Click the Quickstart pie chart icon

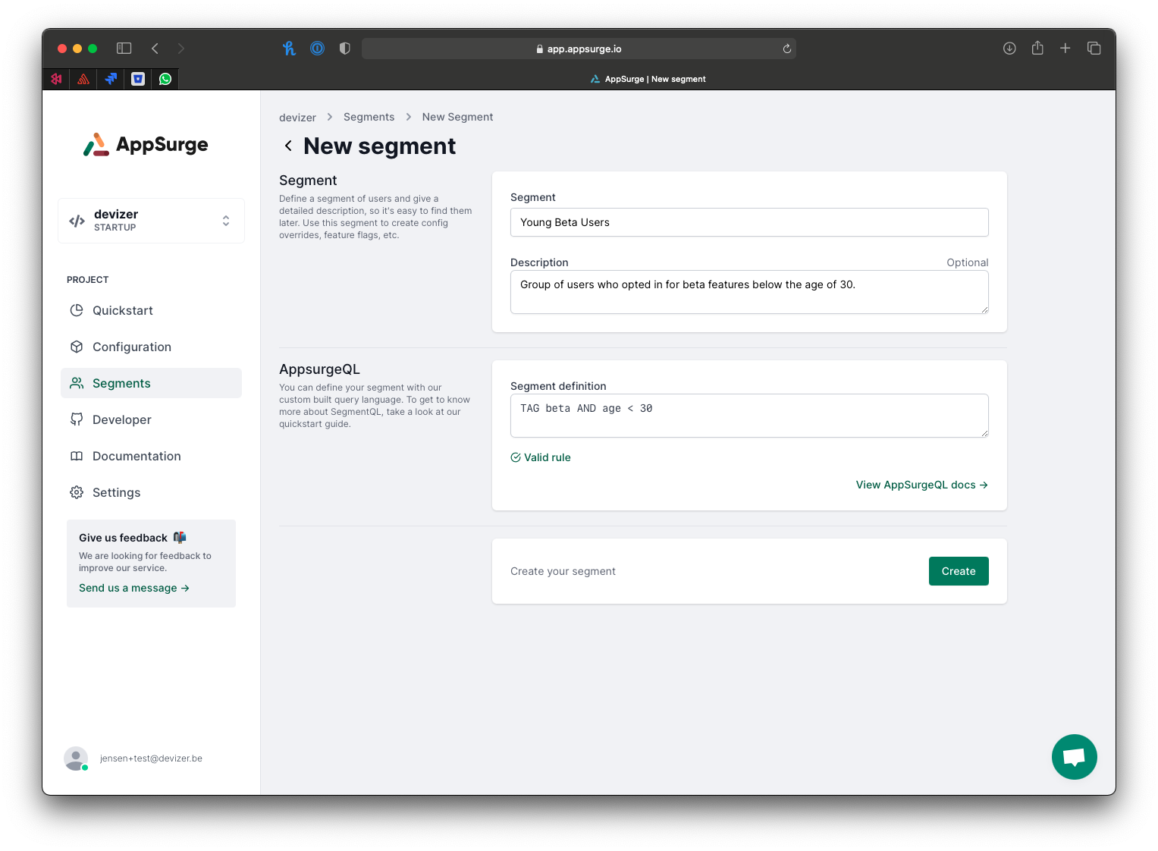coord(77,310)
